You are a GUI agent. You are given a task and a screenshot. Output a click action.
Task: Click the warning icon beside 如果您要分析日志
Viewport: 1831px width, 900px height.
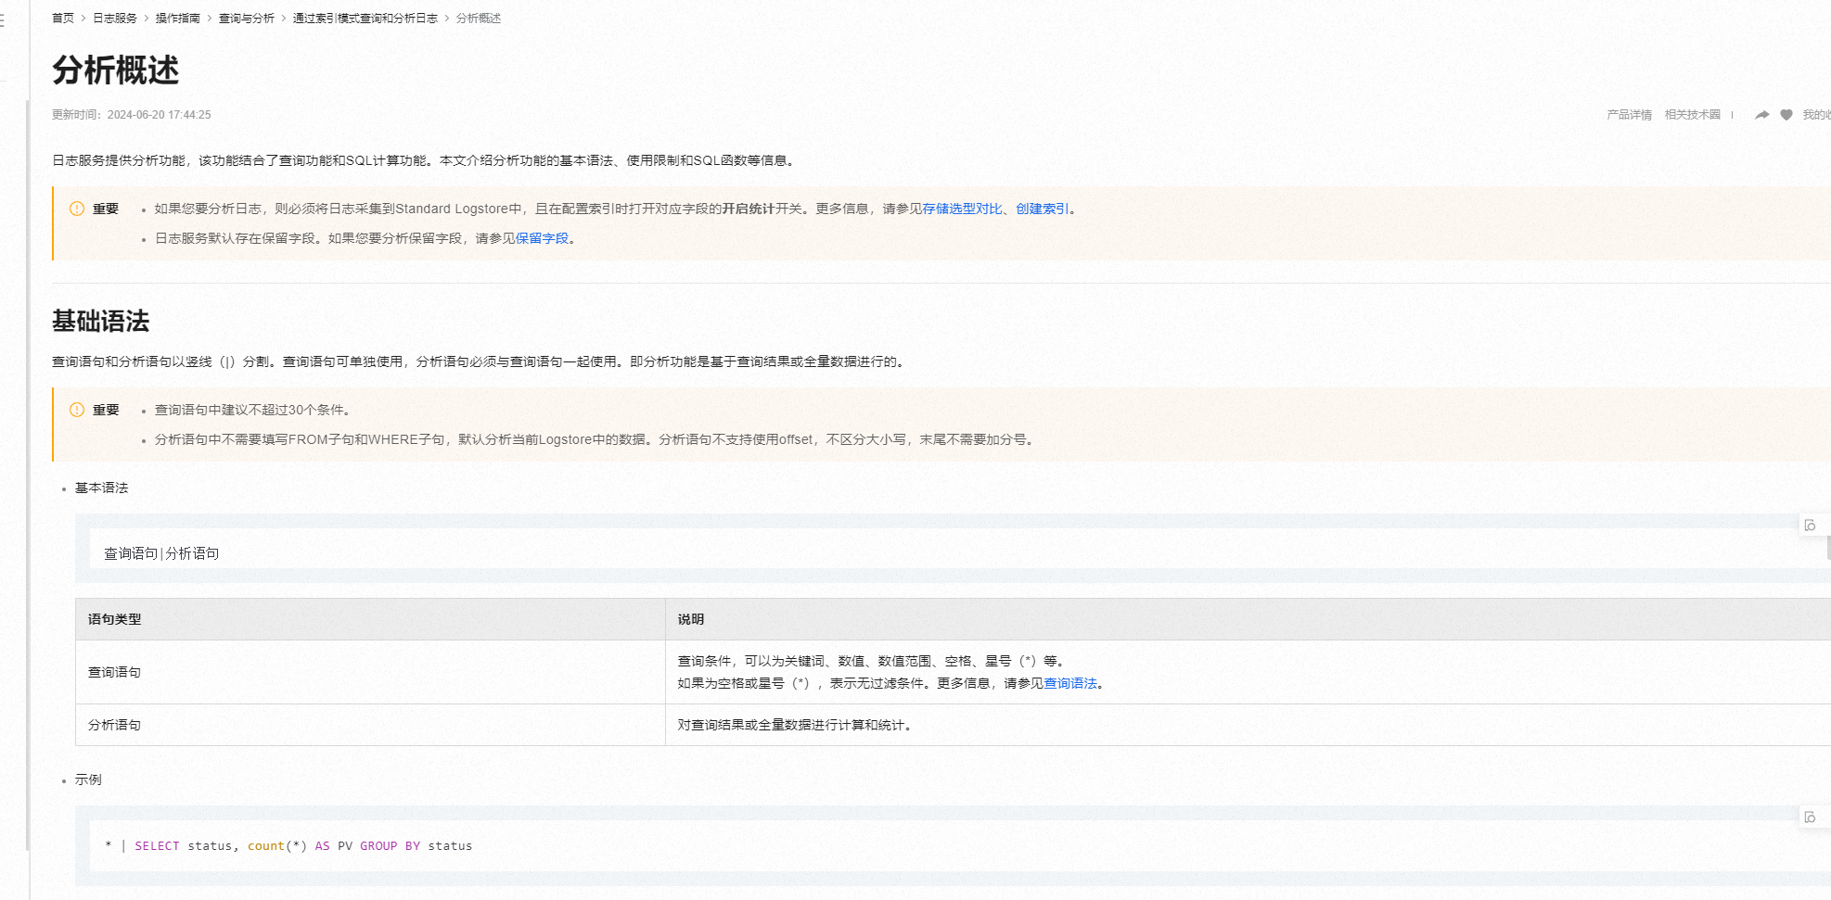pyautogui.click(x=77, y=209)
